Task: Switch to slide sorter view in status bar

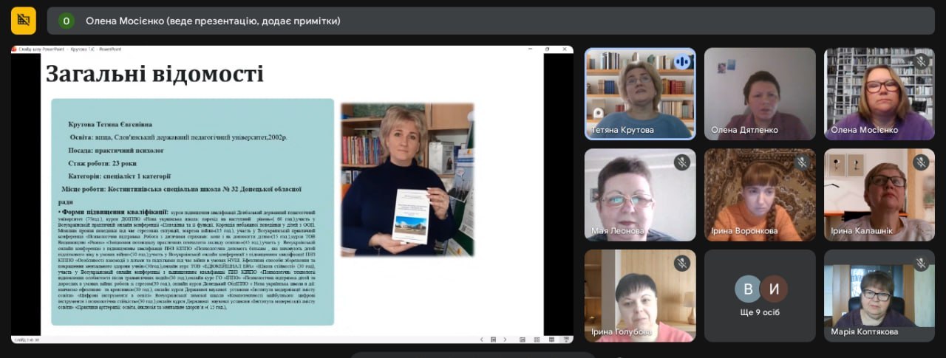Action: pyautogui.click(x=536, y=340)
